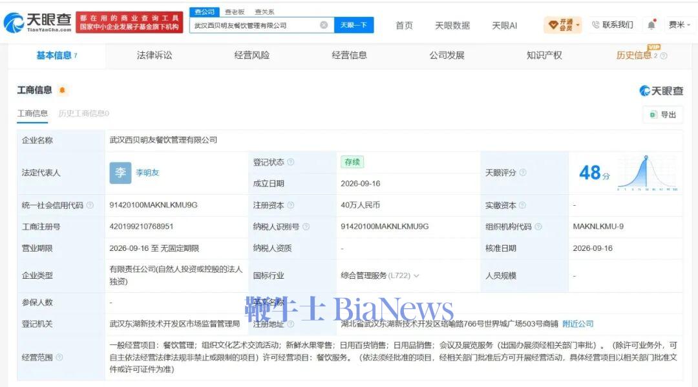Open the 天眼数据 nav link

click(452, 25)
